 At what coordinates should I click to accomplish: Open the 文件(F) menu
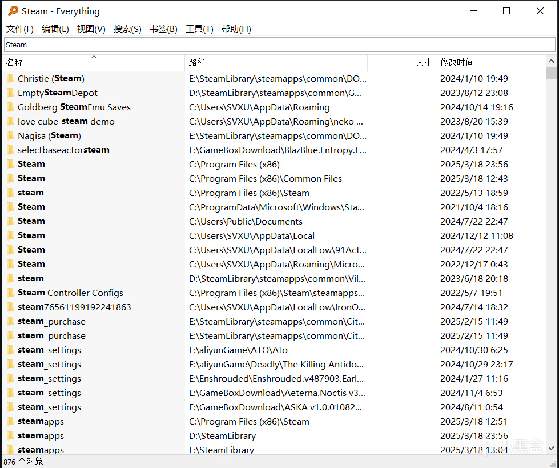[20, 29]
